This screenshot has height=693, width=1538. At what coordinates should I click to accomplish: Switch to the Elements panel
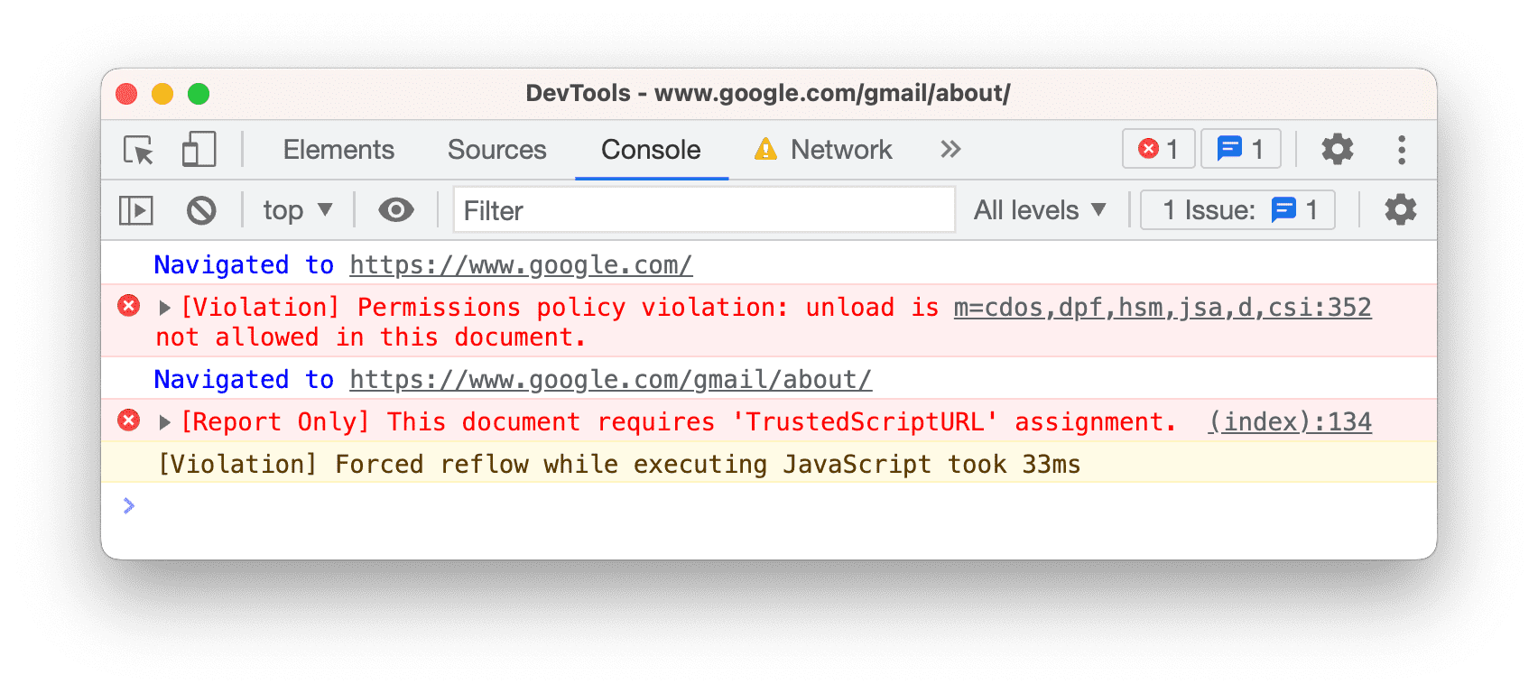338,150
